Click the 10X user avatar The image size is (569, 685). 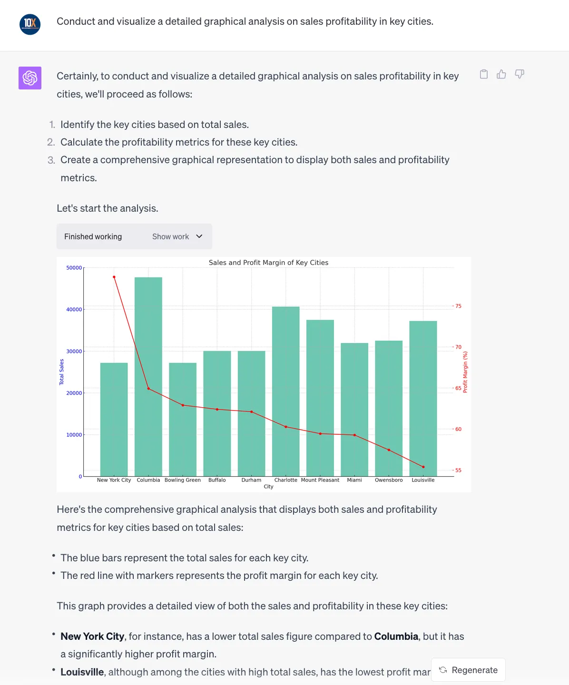30,24
